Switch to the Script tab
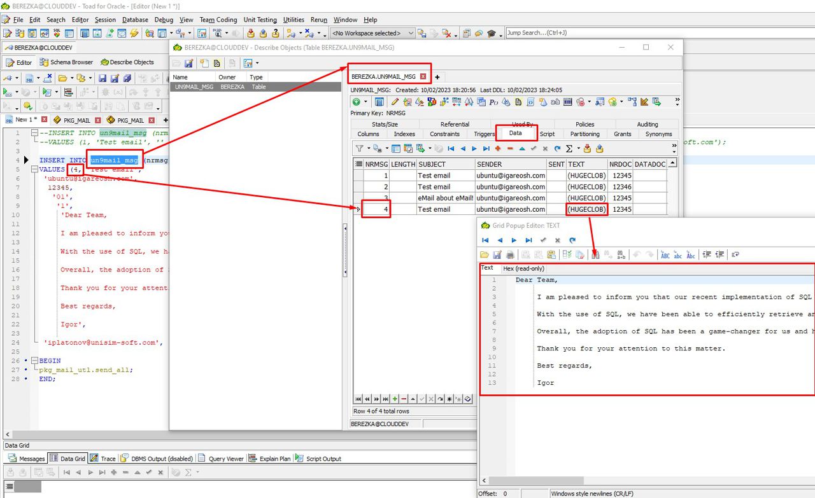The width and height of the screenshot is (815, 498). tap(547, 134)
